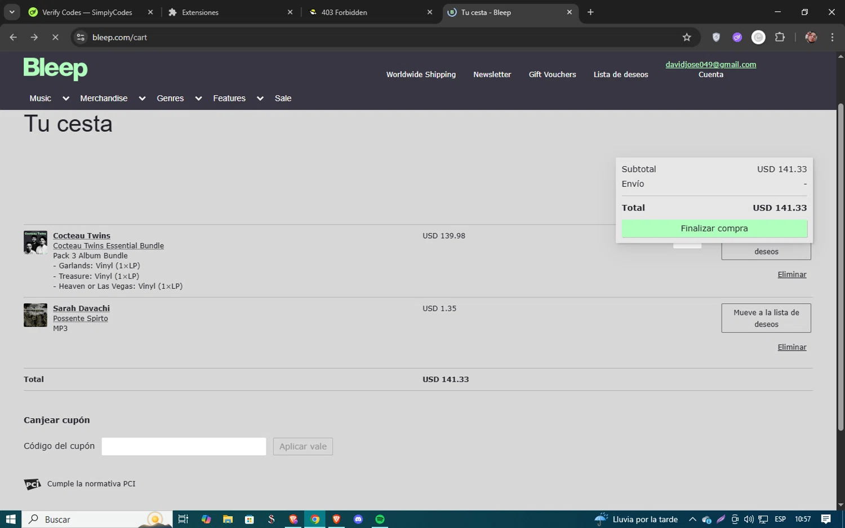Close the Extensiones tab
Screen dimensions: 845x528
[x=290, y=12]
